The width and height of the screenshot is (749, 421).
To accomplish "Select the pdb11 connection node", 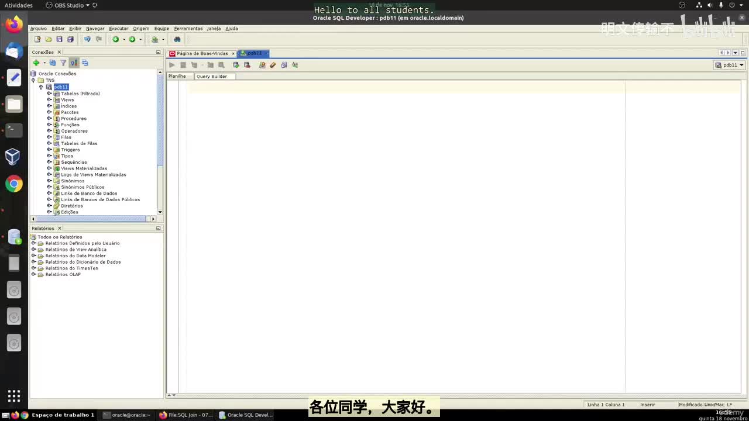I will (61, 87).
